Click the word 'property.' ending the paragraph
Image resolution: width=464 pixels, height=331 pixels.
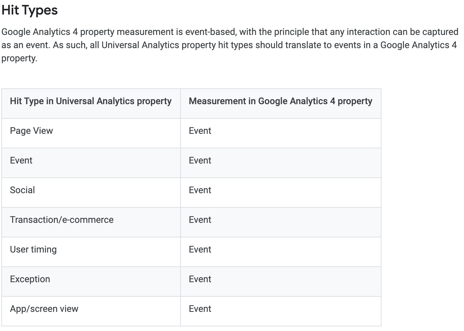(x=19, y=58)
